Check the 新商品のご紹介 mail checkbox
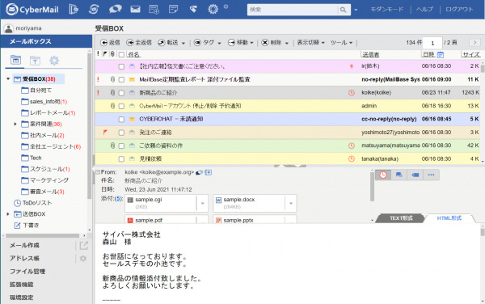The height and width of the screenshot is (304, 485). coord(121,93)
